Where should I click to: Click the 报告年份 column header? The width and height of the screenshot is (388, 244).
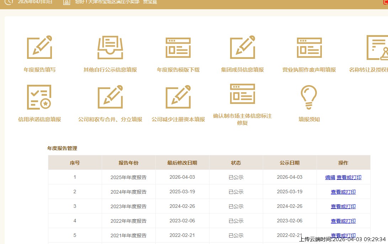click(x=128, y=163)
